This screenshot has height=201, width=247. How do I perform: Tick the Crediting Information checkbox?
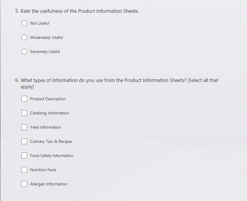coord(24,113)
